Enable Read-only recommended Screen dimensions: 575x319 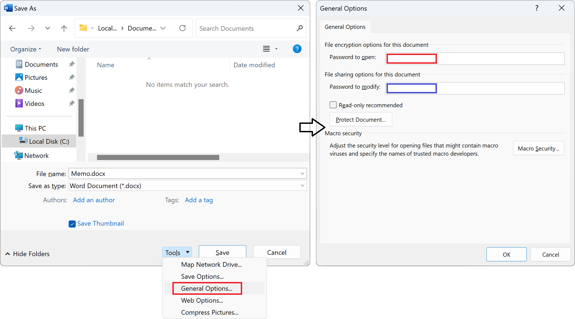(333, 105)
